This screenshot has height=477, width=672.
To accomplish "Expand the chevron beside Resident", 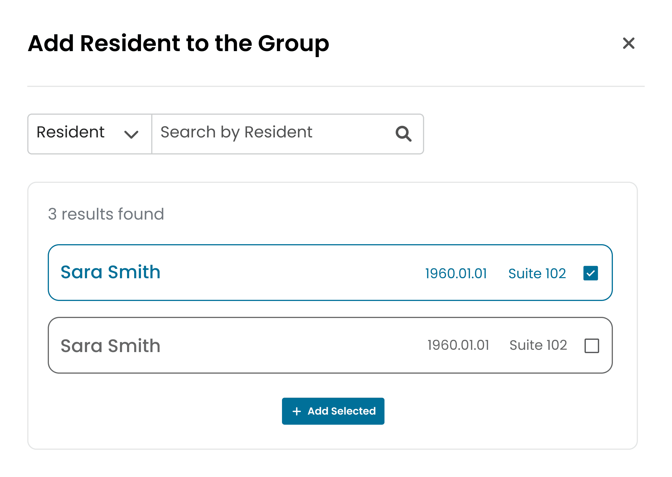I will click(131, 135).
